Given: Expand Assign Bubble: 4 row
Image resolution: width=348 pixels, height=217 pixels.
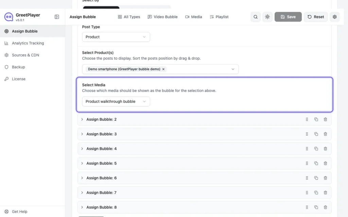Looking at the screenshot, I should point(204,149).
